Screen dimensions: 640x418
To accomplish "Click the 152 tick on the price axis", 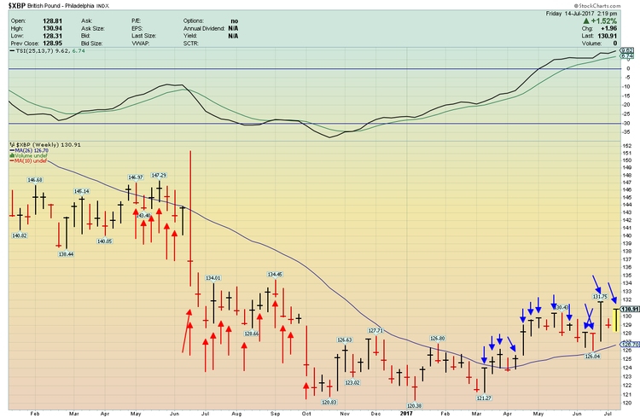I will click(627, 146).
